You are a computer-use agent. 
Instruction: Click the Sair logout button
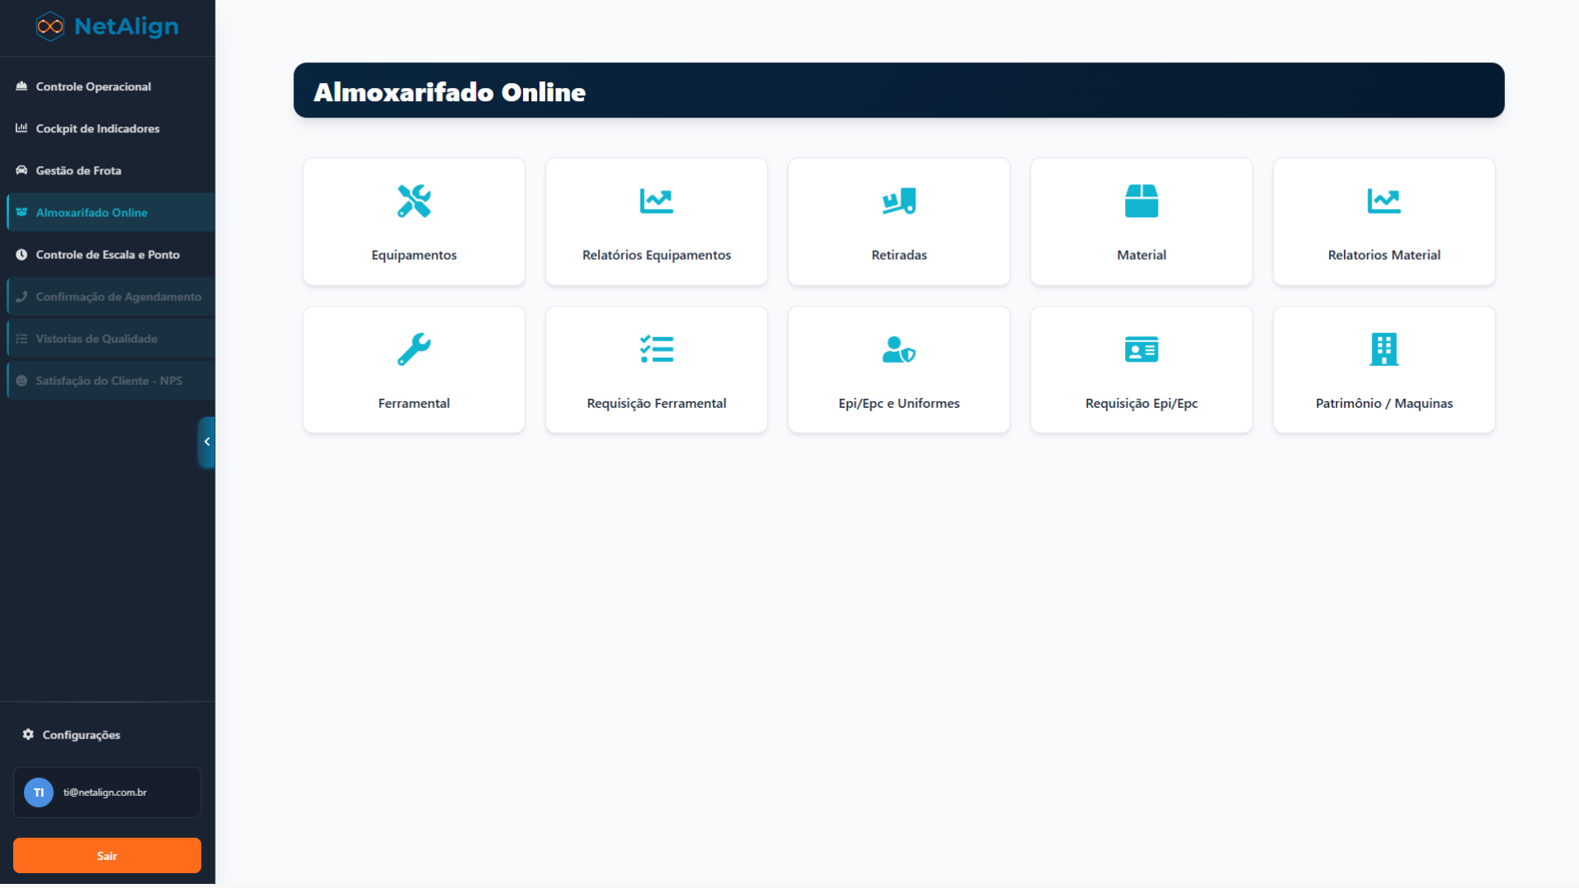(107, 856)
